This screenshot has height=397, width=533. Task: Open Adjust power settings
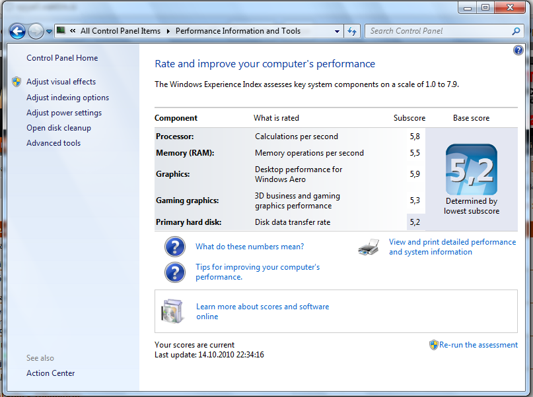[x=65, y=112]
